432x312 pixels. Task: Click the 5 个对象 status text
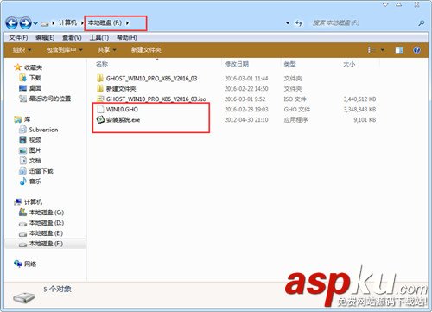click(x=57, y=289)
